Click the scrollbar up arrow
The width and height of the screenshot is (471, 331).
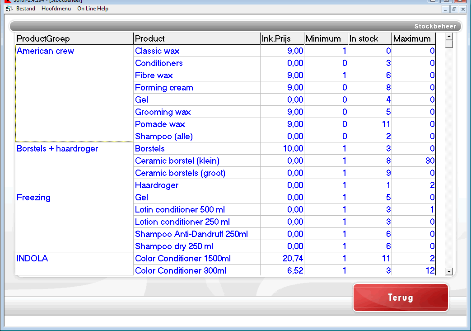(x=449, y=37)
